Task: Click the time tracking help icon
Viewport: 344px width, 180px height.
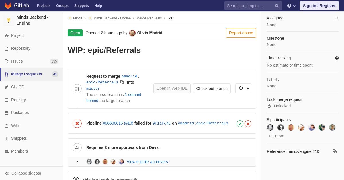Action: click(x=337, y=58)
